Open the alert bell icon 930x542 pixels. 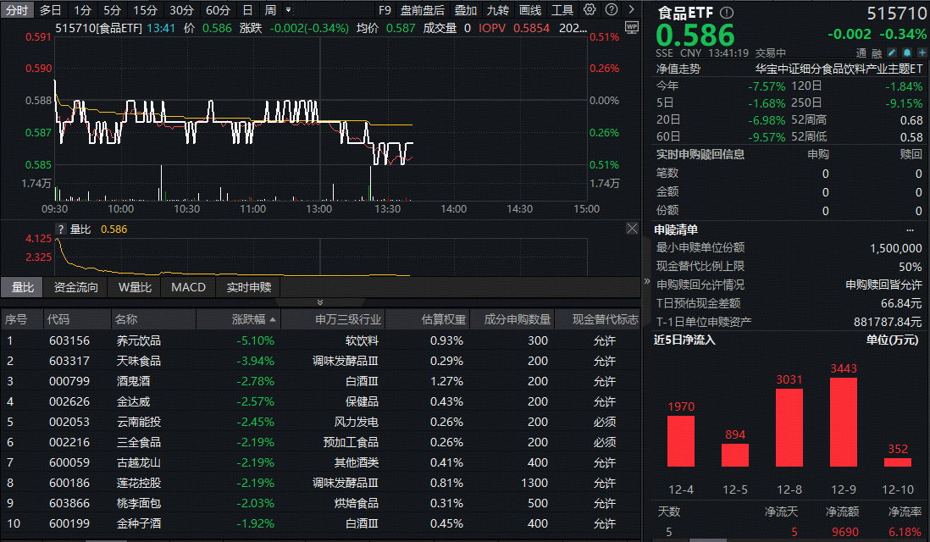point(906,53)
